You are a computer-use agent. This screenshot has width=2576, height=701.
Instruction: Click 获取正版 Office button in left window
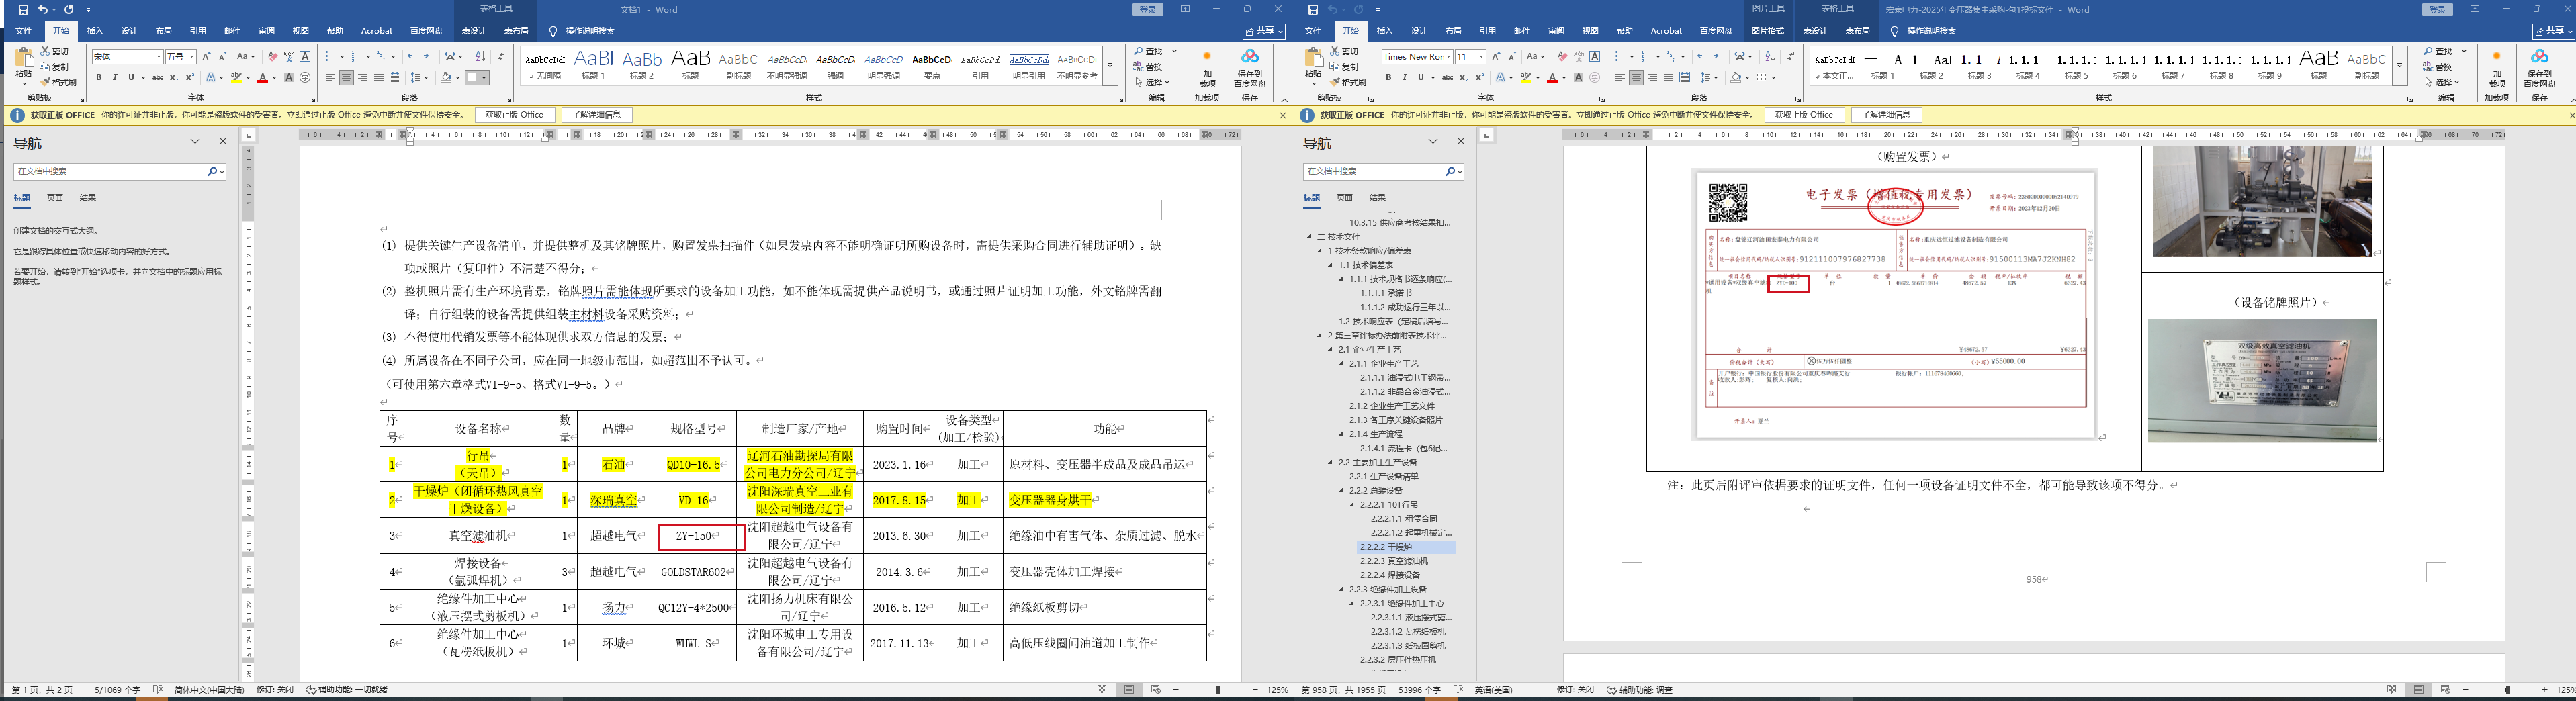514,115
